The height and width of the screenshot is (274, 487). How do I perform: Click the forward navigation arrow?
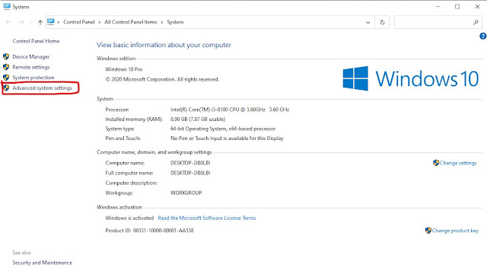pos(21,22)
